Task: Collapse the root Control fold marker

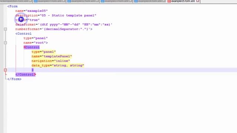Action: click(6, 43)
